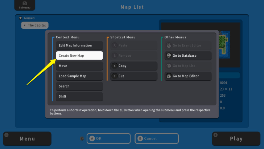This screenshot has height=149, width=264.
Task: Choose Move from context menu
Action: [79, 66]
